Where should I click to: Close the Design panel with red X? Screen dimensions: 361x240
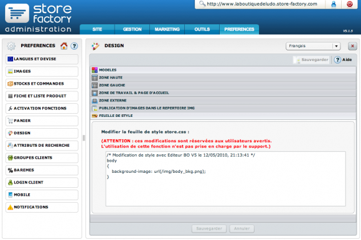coord(352,46)
